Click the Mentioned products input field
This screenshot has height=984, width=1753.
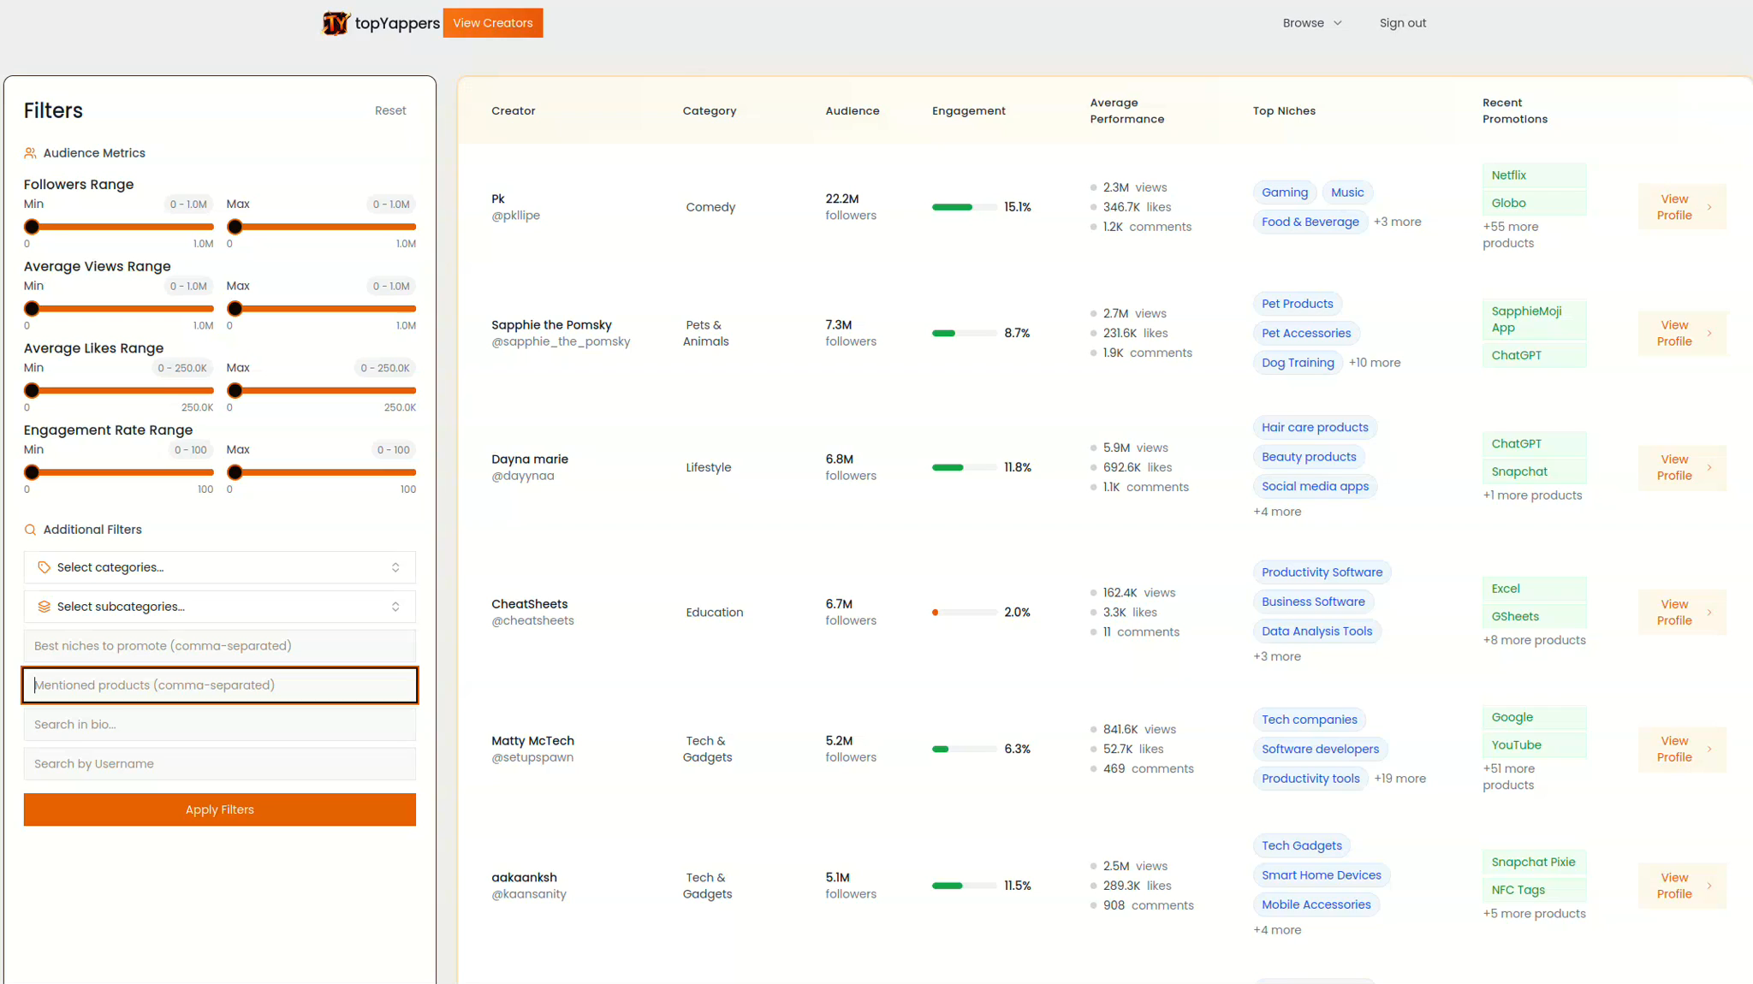pos(220,685)
